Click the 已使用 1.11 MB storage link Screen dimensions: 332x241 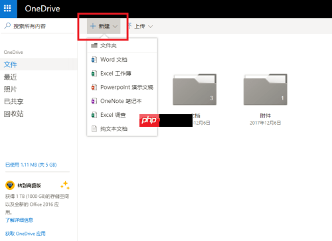point(31,165)
